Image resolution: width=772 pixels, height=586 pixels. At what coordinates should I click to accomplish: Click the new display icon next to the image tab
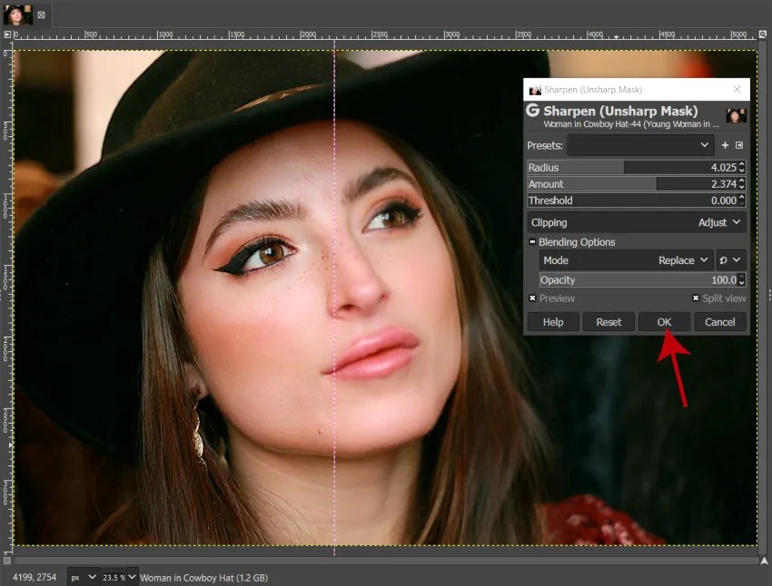pos(41,15)
